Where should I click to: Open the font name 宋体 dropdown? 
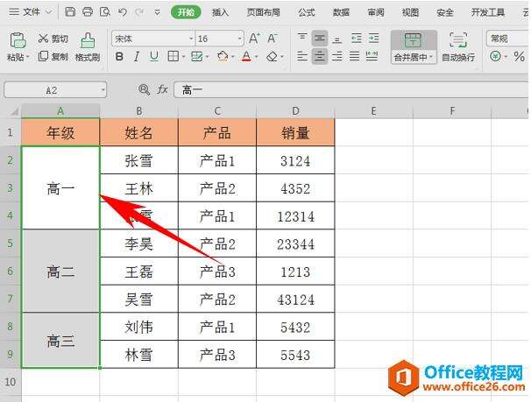click(x=191, y=39)
